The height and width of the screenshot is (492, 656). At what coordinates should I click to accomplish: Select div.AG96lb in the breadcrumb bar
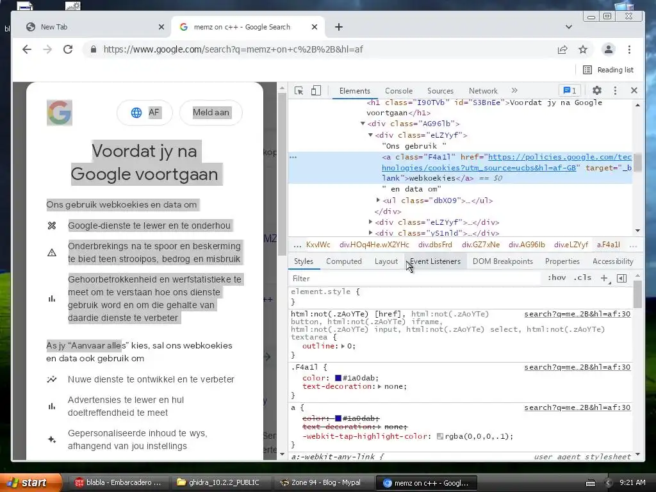[527, 245]
